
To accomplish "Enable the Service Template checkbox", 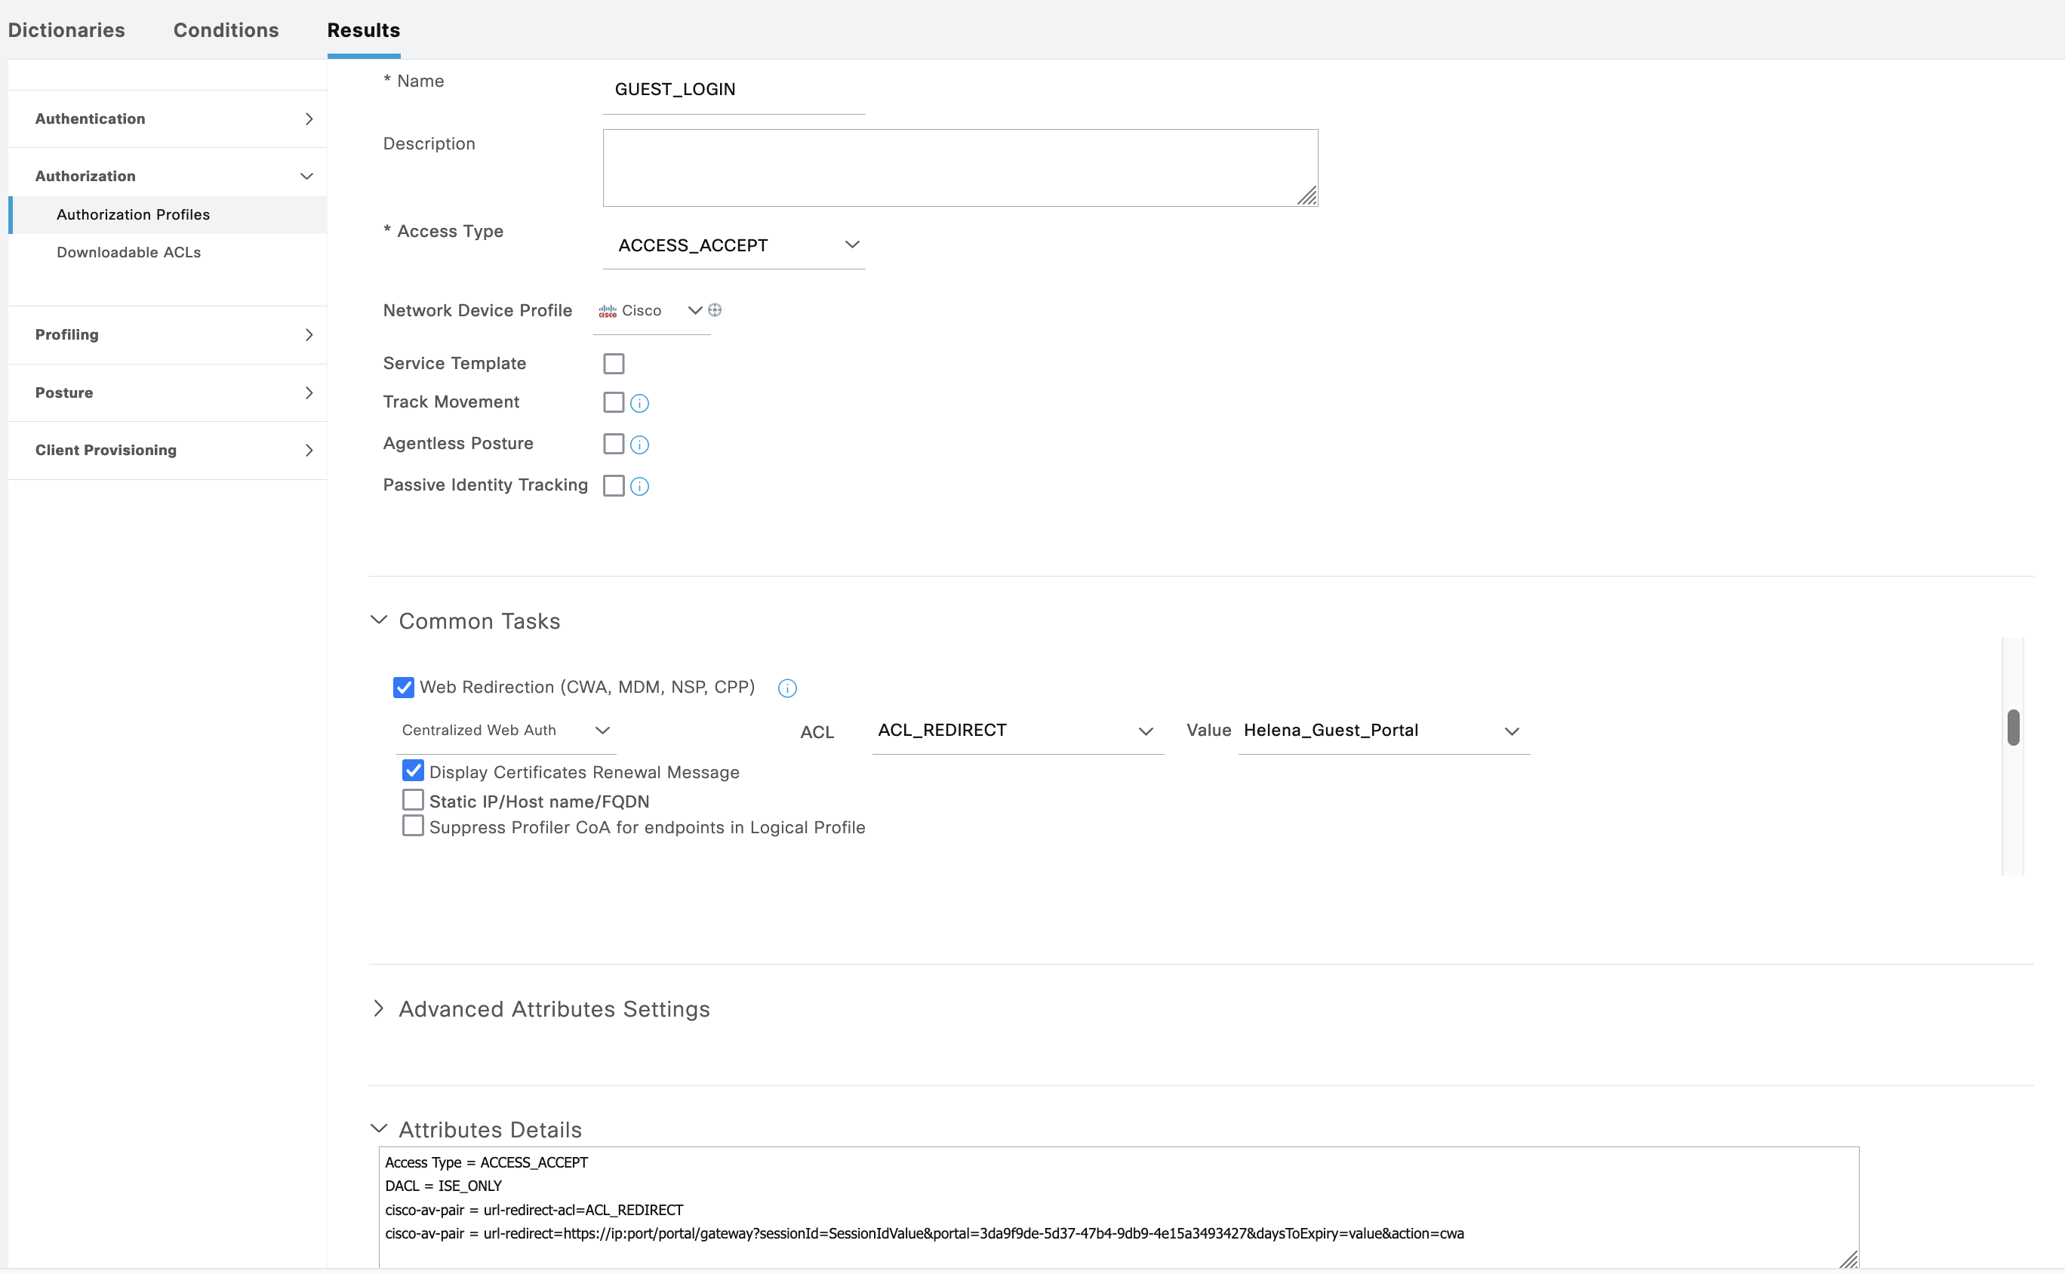I will (x=614, y=363).
